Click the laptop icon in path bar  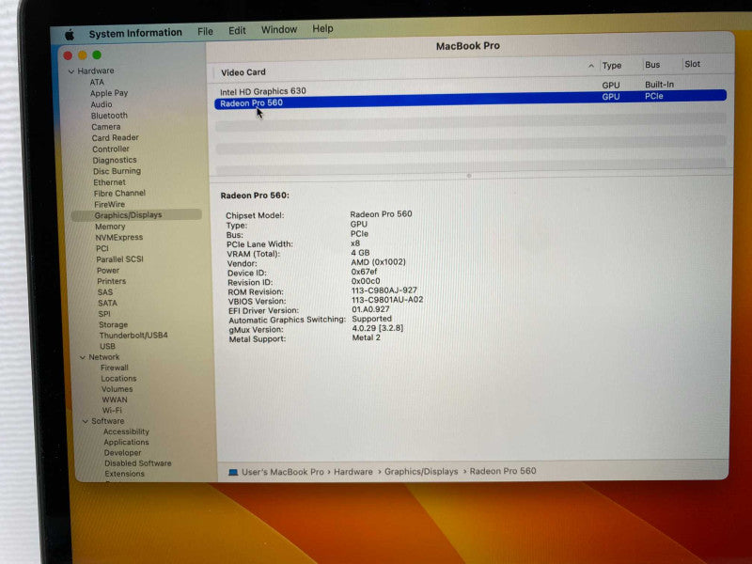(233, 473)
